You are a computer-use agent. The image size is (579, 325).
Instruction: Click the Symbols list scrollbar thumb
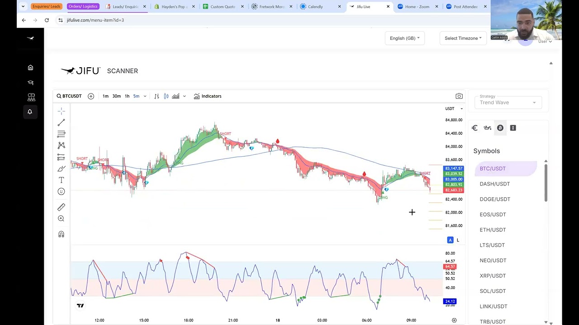[x=546, y=183]
